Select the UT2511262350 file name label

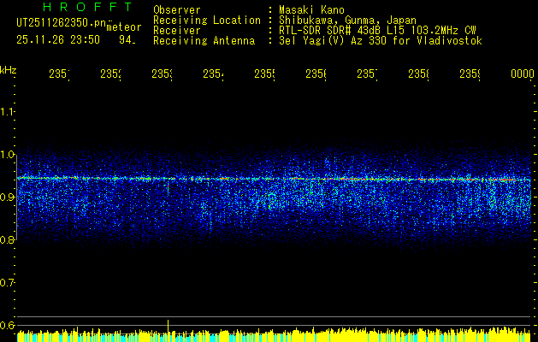point(62,22)
